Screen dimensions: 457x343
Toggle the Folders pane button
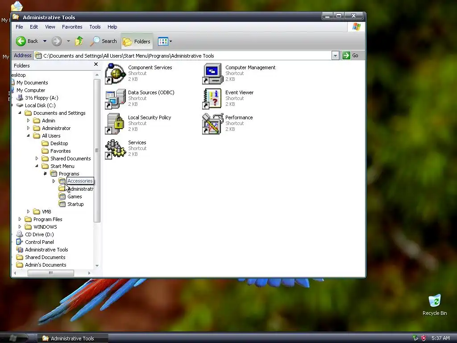tap(137, 42)
